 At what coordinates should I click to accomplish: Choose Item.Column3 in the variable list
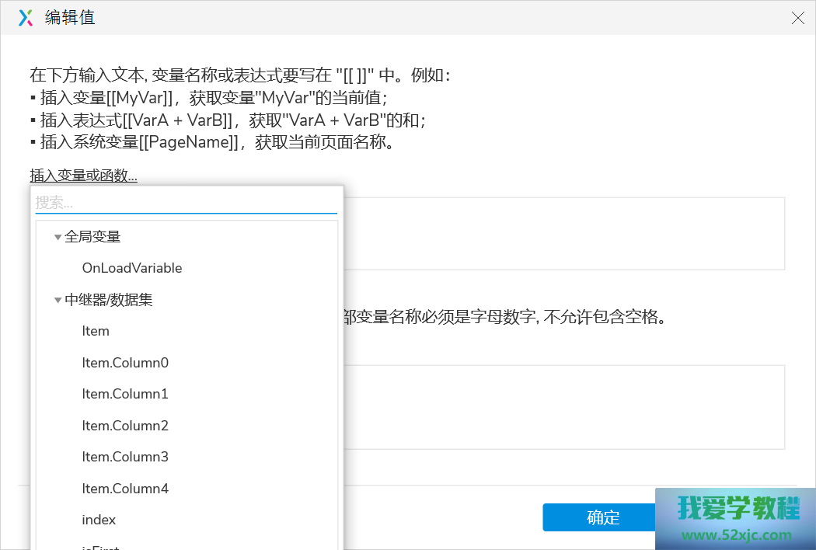click(125, 457)
